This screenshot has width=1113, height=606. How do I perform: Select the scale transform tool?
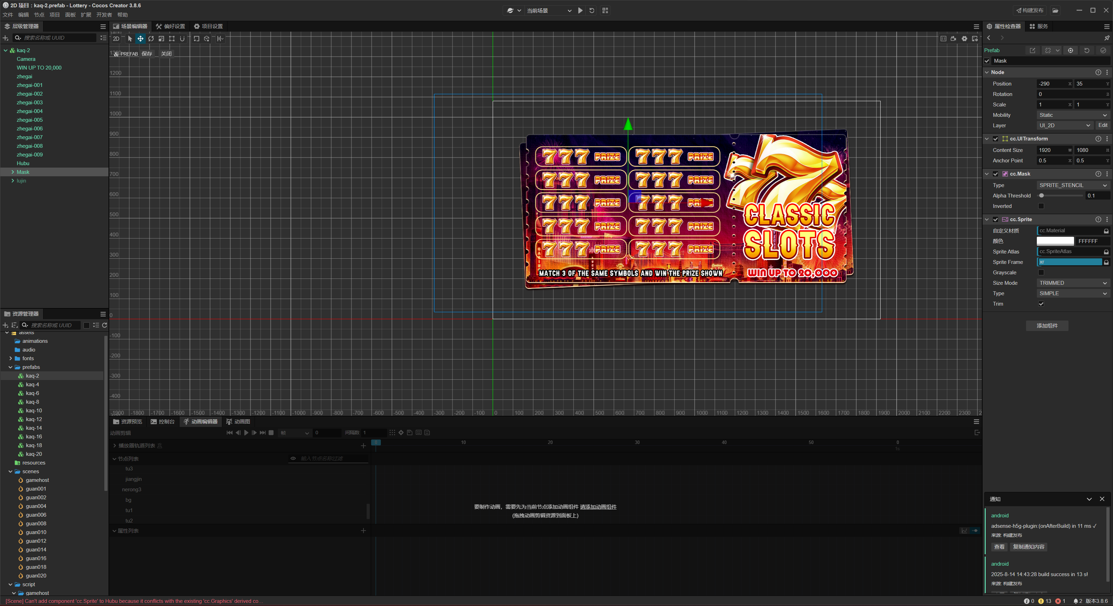161,39
